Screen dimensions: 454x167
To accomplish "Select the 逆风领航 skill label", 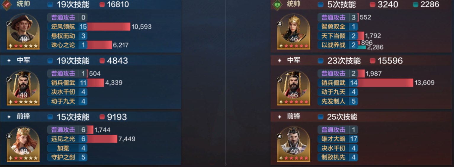I will click(x=63, y=27).
